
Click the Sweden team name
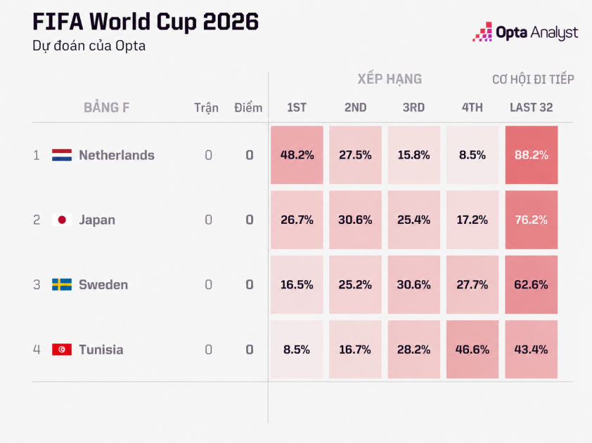pyautogui.click(x=103, y=284)
